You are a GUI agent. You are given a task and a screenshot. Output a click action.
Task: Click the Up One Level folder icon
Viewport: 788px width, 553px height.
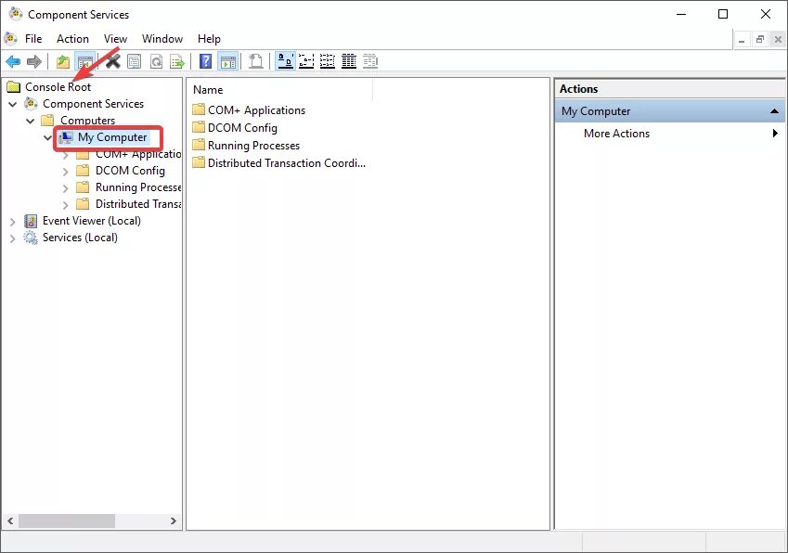63,62
